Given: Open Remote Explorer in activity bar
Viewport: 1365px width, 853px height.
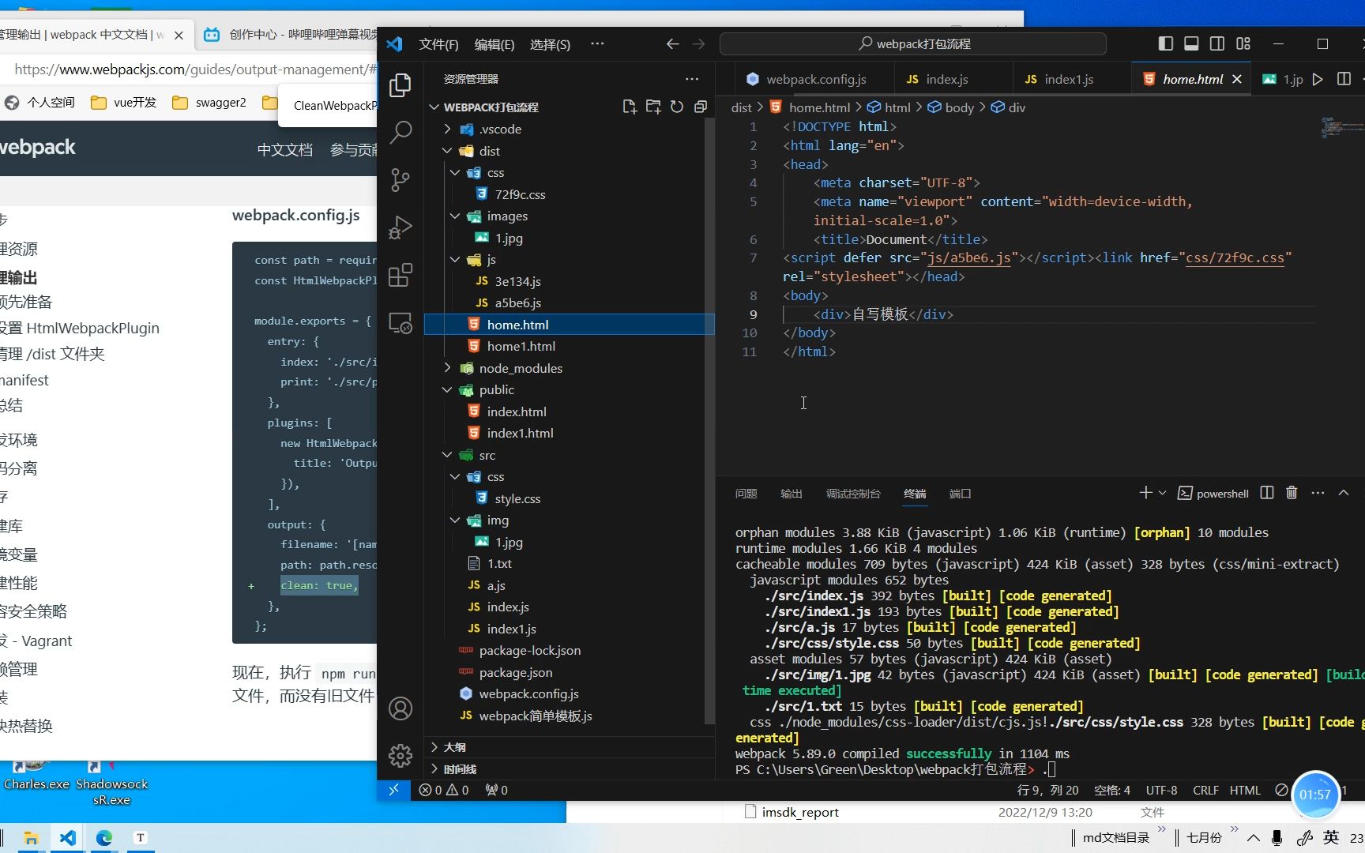Looking at the screenshot, I should coord(400,322).
